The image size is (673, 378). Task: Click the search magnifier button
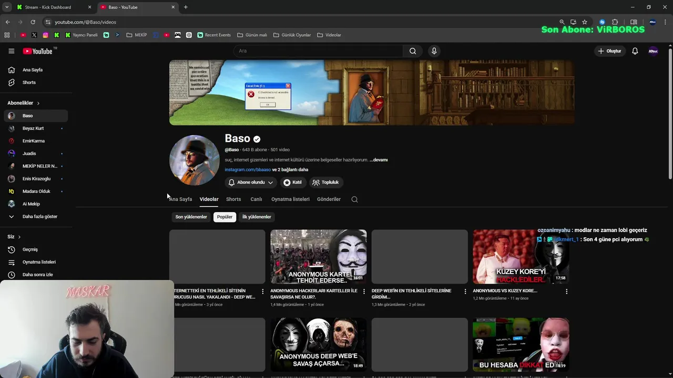(413, 51)
